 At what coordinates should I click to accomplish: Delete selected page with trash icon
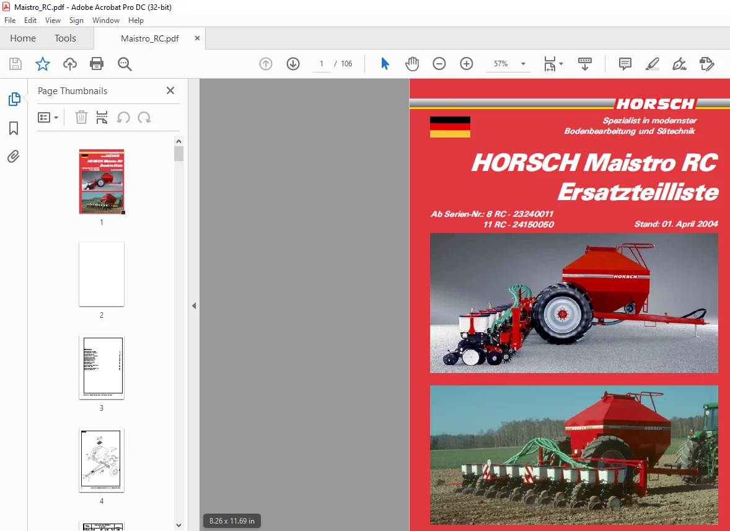pos(81,117)
